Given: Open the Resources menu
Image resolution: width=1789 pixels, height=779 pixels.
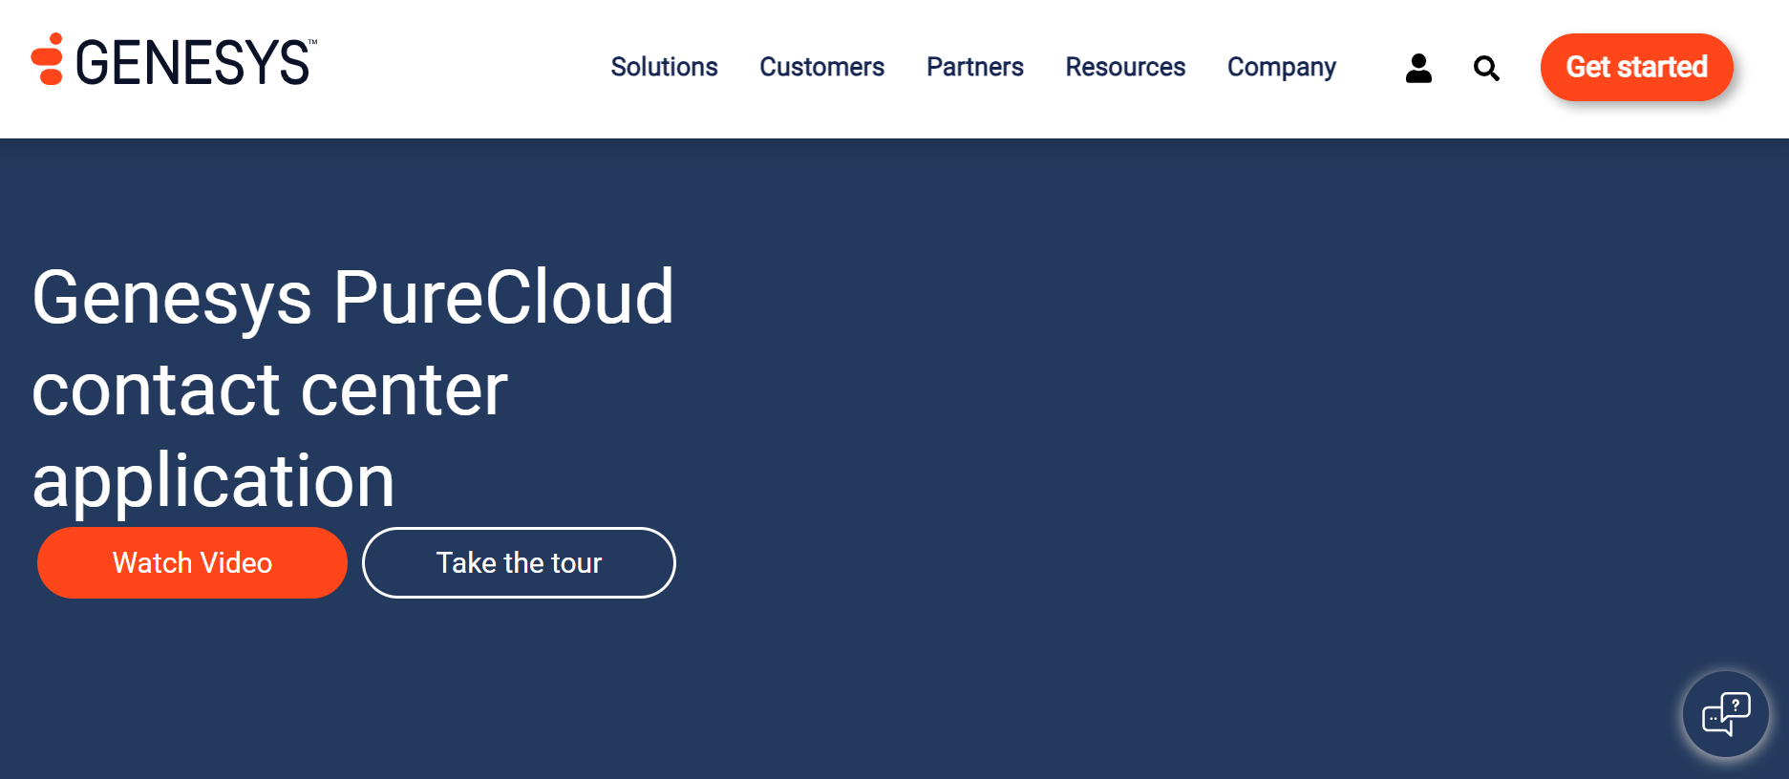Looking at the screenshot, I should coord(1125,67).
